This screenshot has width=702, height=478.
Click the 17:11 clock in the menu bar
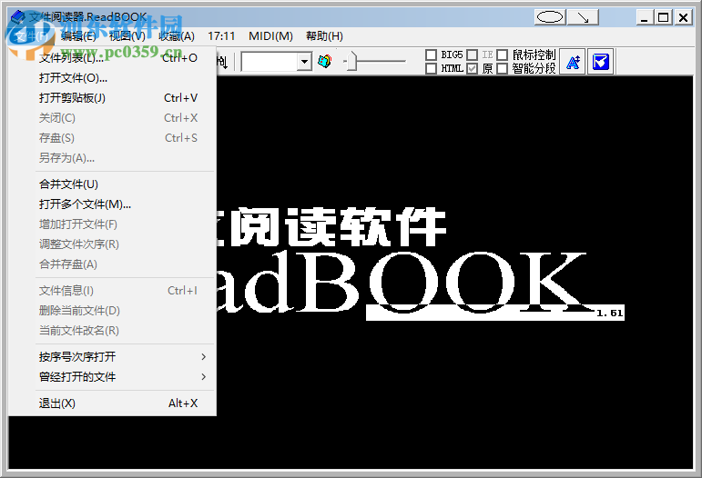click(221, 36)
